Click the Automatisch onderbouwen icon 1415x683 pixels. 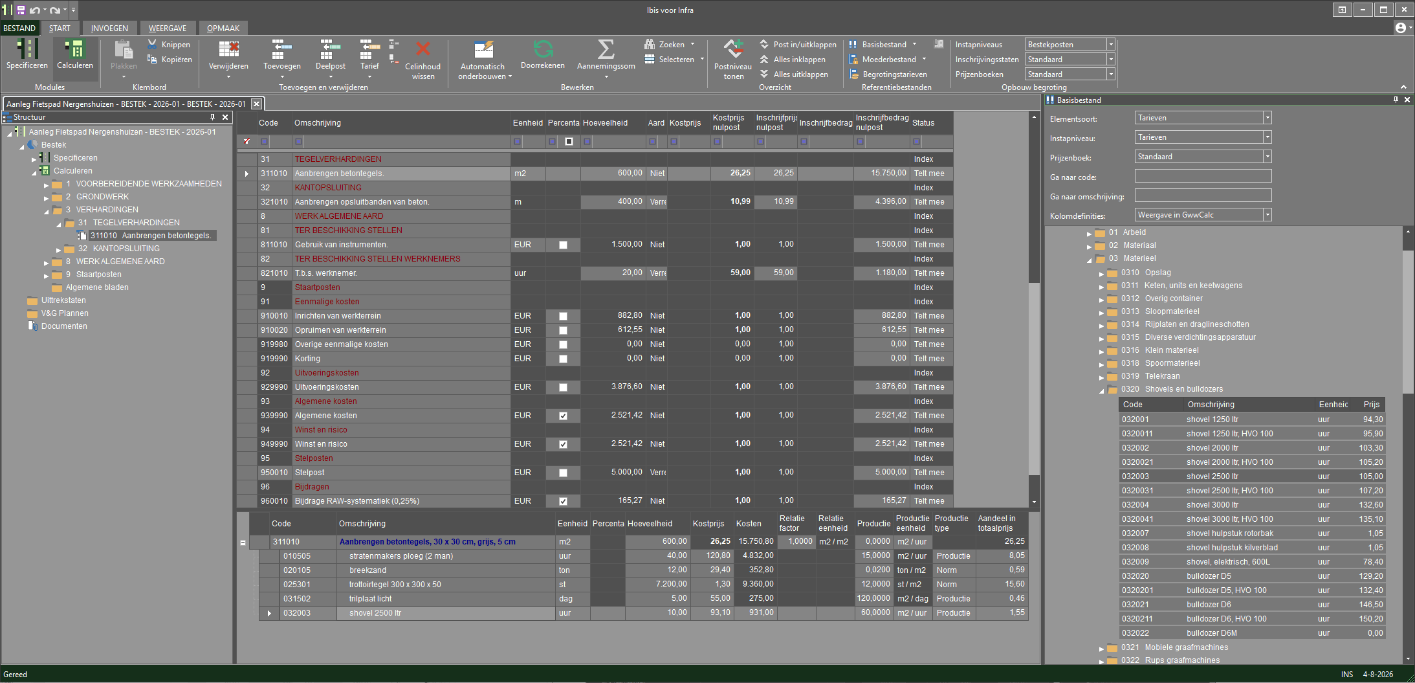click(483, 49)
